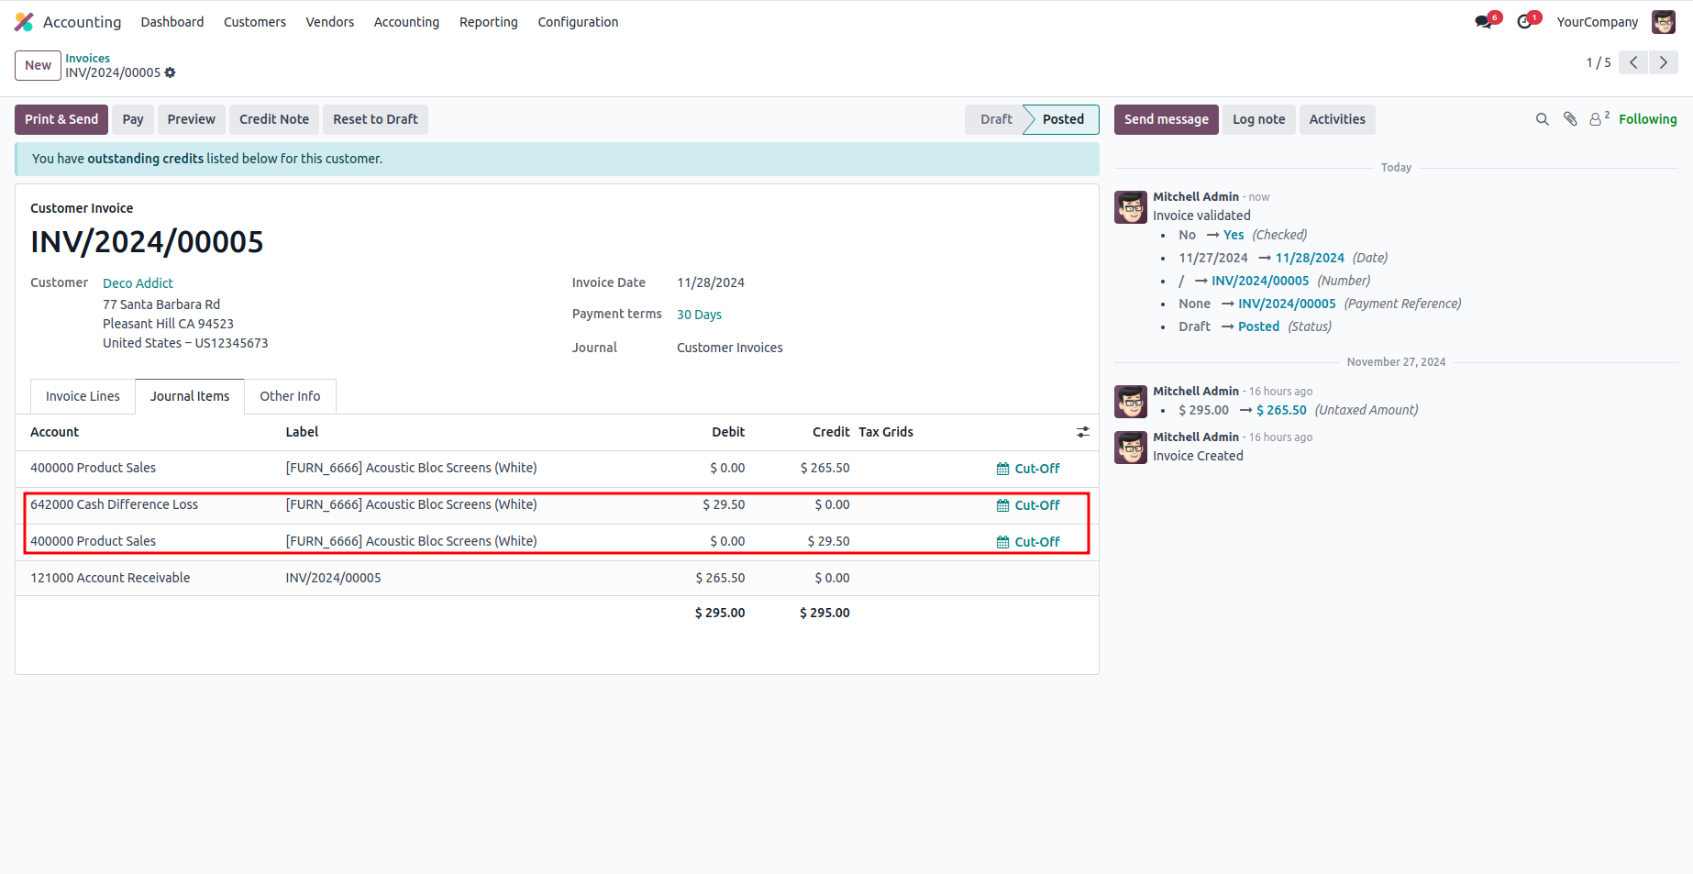The height and width of the screenshot is (874, 1693).
Task: Open the Deco Addict customer link
Action: [x=138, y=283]
